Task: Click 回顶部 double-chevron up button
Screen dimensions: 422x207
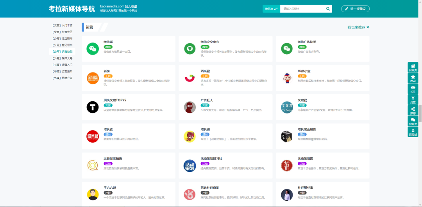Action: [413, 132]
